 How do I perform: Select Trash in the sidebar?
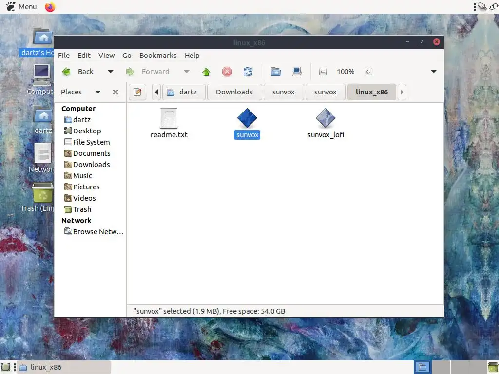(77, 209)
